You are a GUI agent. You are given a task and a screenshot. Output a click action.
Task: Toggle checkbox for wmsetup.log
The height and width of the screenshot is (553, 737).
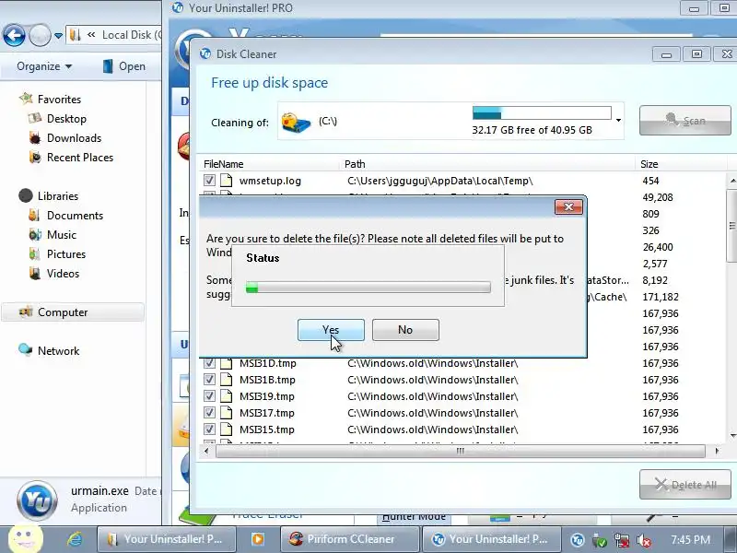[x=209, y=181]
